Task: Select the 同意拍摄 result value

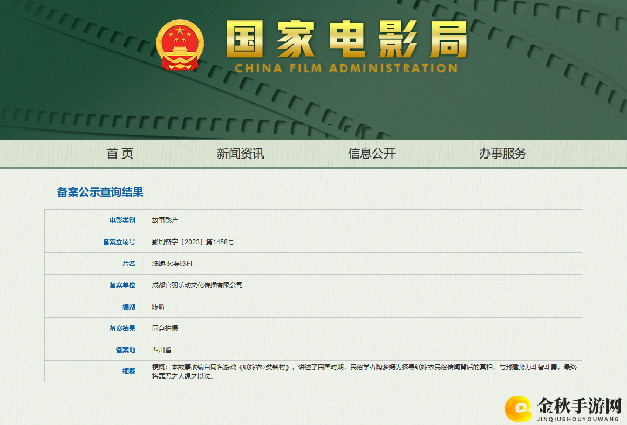Action: coord(165,328)
